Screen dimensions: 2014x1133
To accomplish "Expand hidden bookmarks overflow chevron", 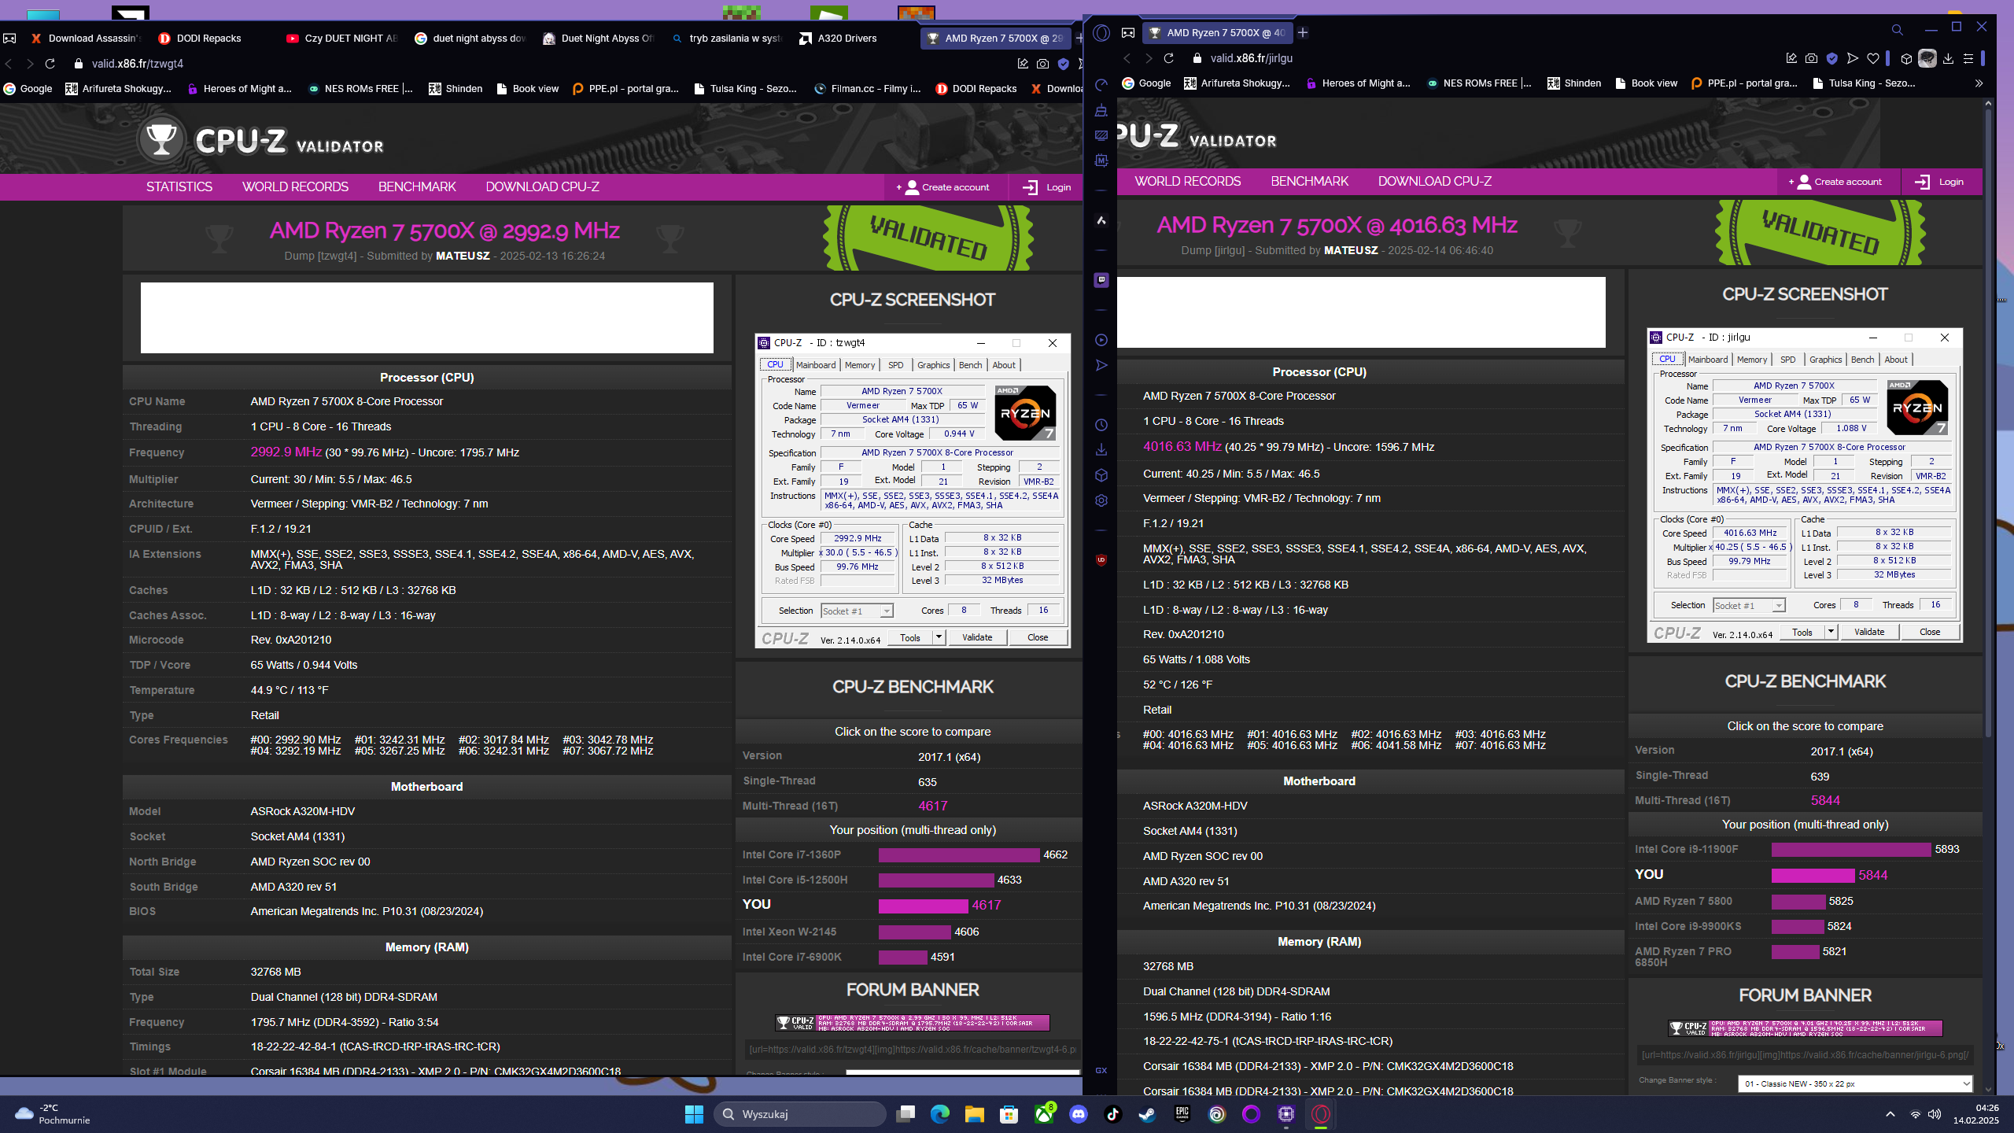I will click(x=1979, y=83).
